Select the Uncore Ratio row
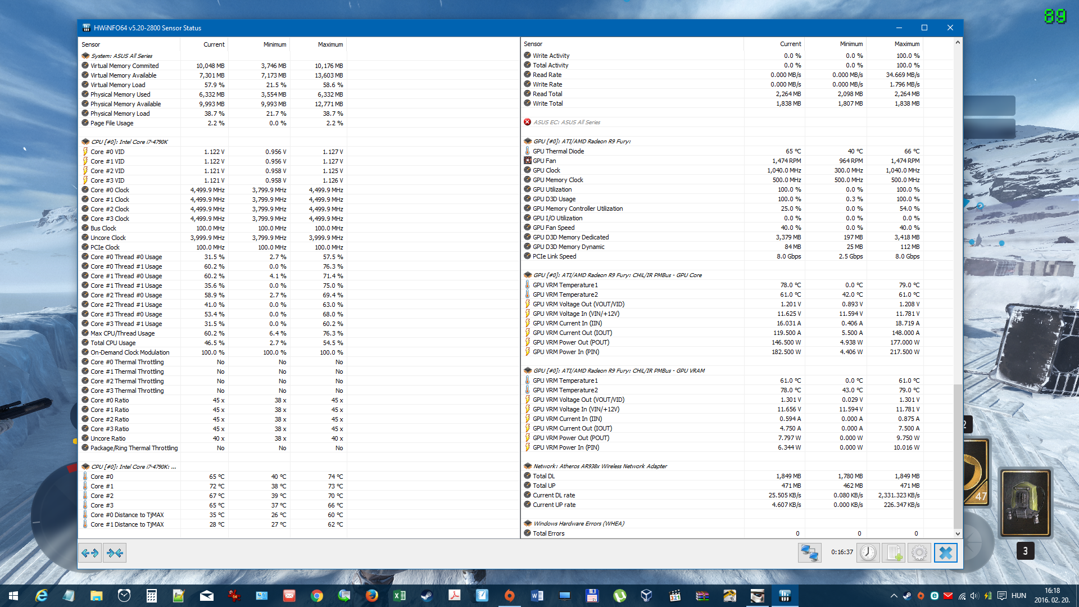The image size is (1079, 607). point(212,438)
